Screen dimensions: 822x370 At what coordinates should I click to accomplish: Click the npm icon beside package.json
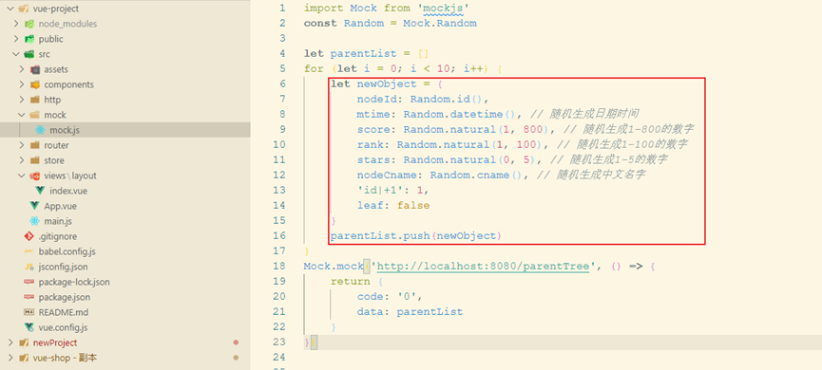coord(29,297)
